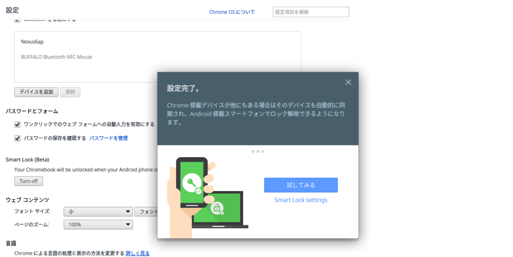The height and width of the screenshot is (257, 513).
Task: Click the 試してみる button
Action: [301, 185]
